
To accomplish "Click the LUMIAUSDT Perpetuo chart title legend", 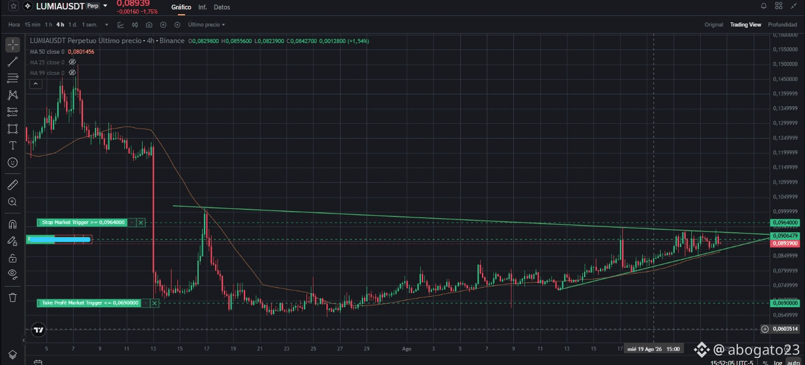I will coord(107,41).
